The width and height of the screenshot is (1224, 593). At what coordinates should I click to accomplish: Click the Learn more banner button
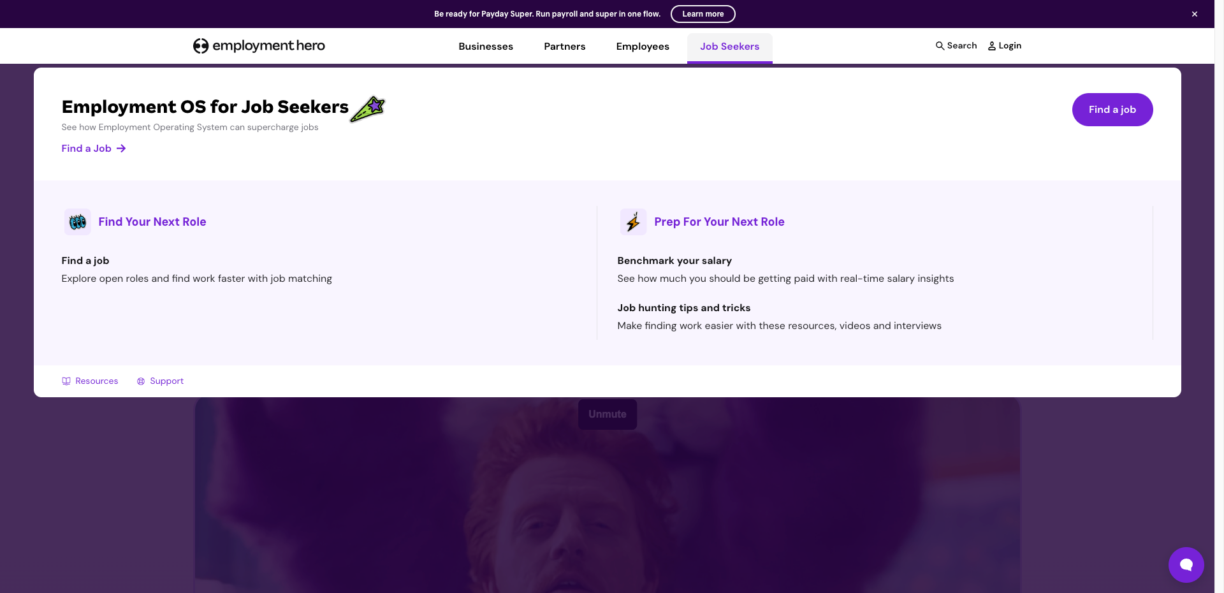click(x=703, y=14)
